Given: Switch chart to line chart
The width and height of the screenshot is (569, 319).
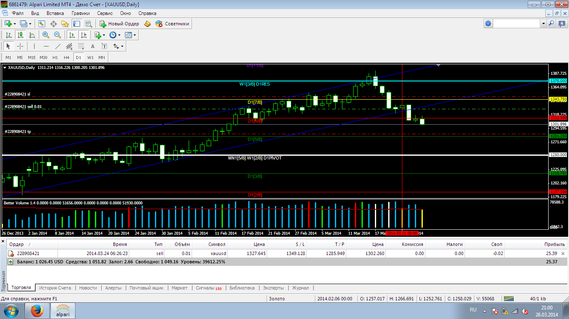Looking at the screenshot, I should tap(32, 35).
